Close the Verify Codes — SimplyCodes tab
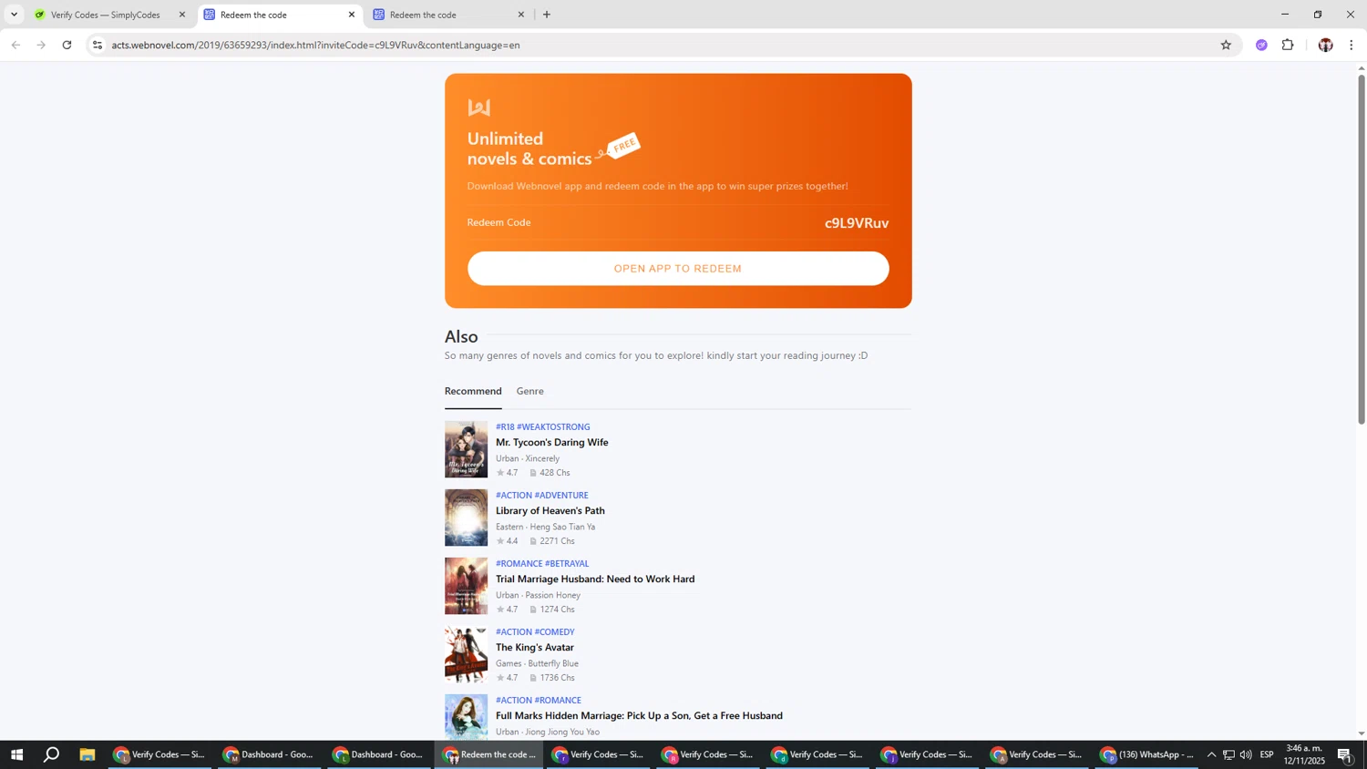1367x769 pixels. click(x=182, y=15)
